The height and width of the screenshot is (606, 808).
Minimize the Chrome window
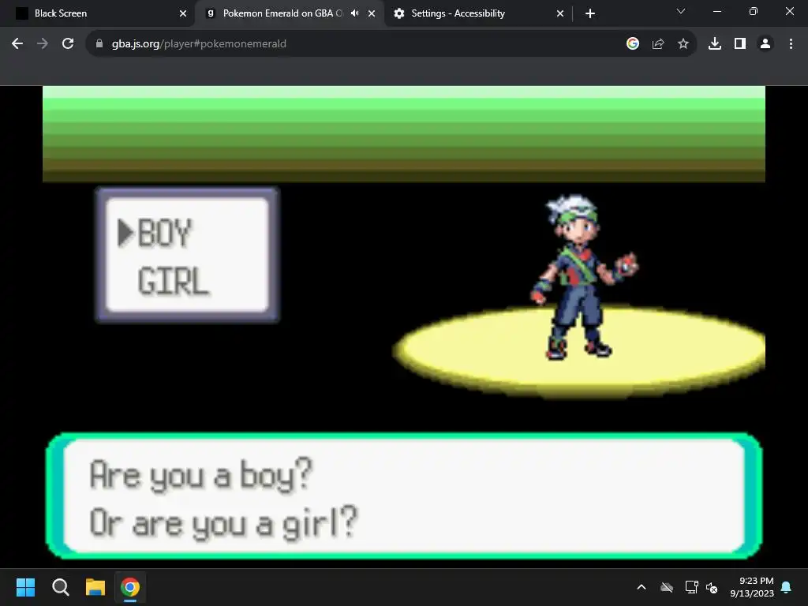click(x=716, y=11)
